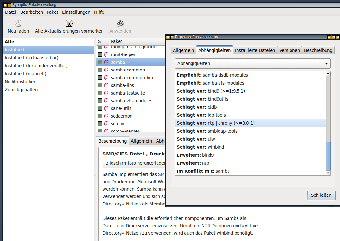The width and height of the screenshot is (340, 241).
Task: Click dependency list scrollbar up arrow
Action: click(x=328, y=74)
